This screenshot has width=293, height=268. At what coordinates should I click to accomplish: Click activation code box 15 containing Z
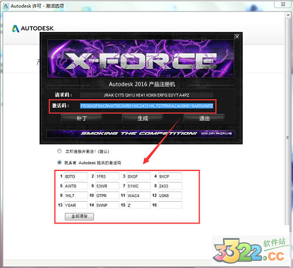[x=138, y=205]
